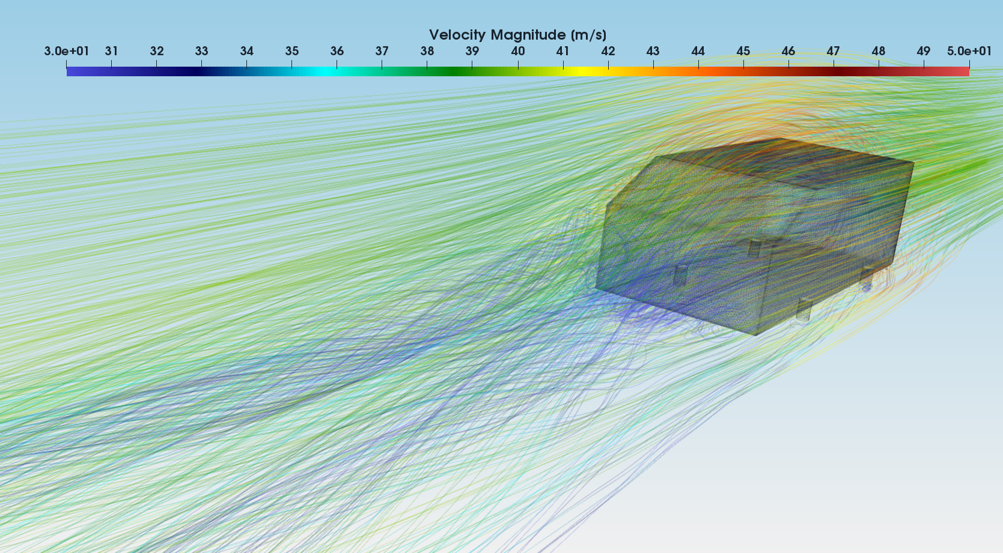Viewport: 1003px width, 553px height.
Task: Select the rightmost cylindrical leg under the box
Action: pos(867,280)
